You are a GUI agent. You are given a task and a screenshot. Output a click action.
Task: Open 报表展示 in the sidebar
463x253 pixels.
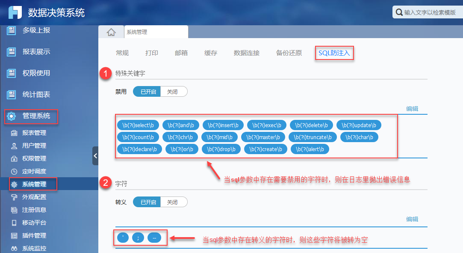36,52
